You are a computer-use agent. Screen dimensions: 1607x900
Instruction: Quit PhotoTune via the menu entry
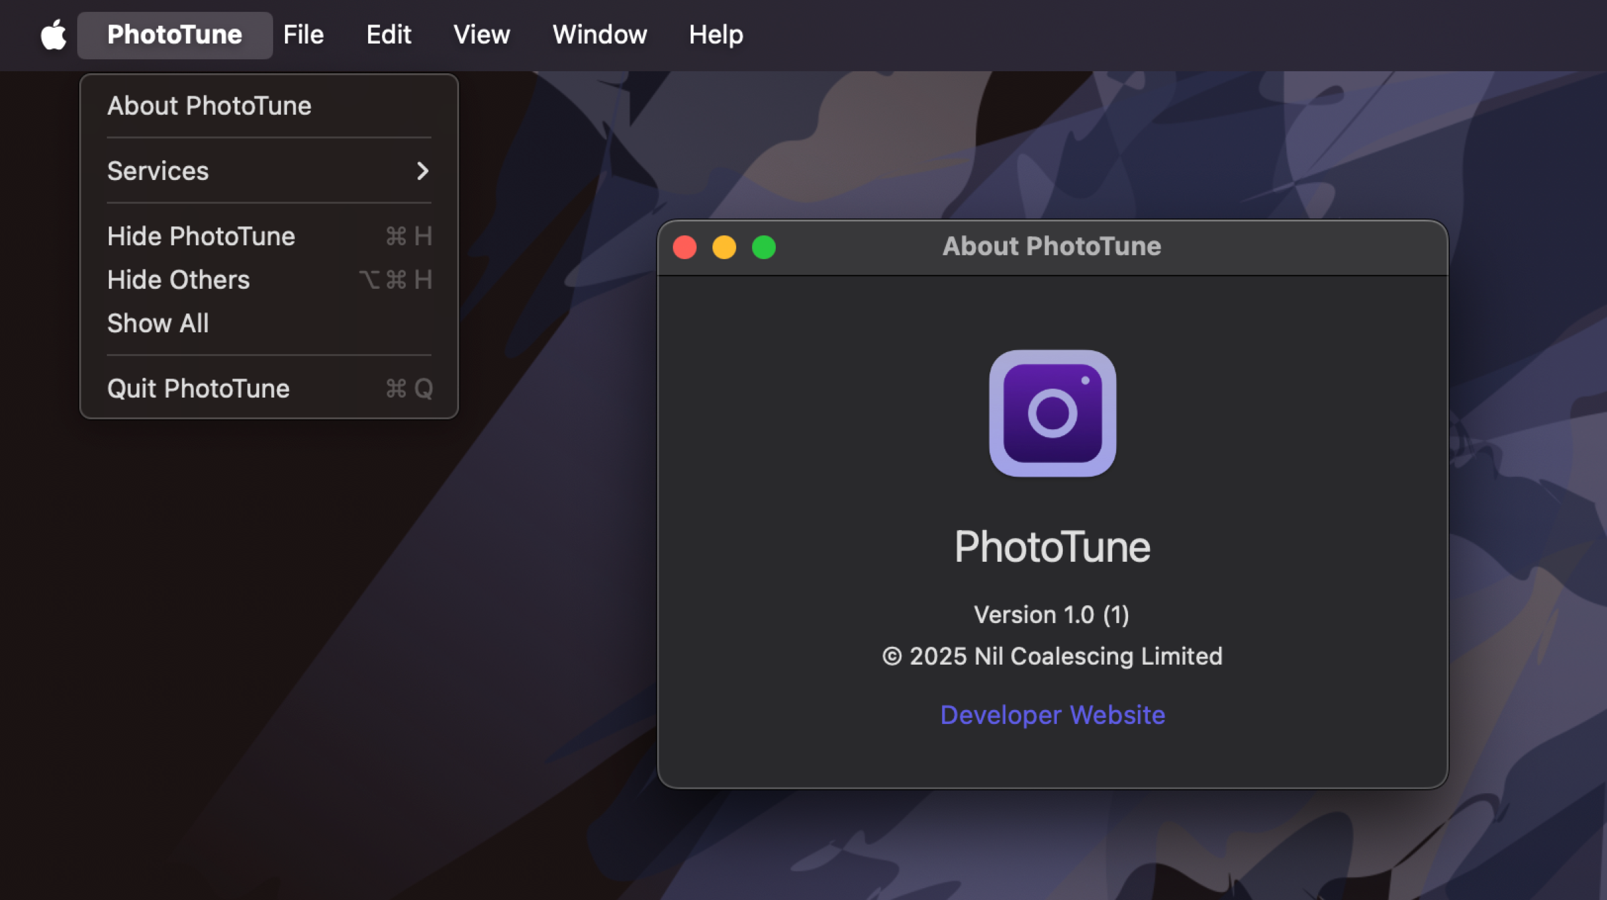point(198,388)
